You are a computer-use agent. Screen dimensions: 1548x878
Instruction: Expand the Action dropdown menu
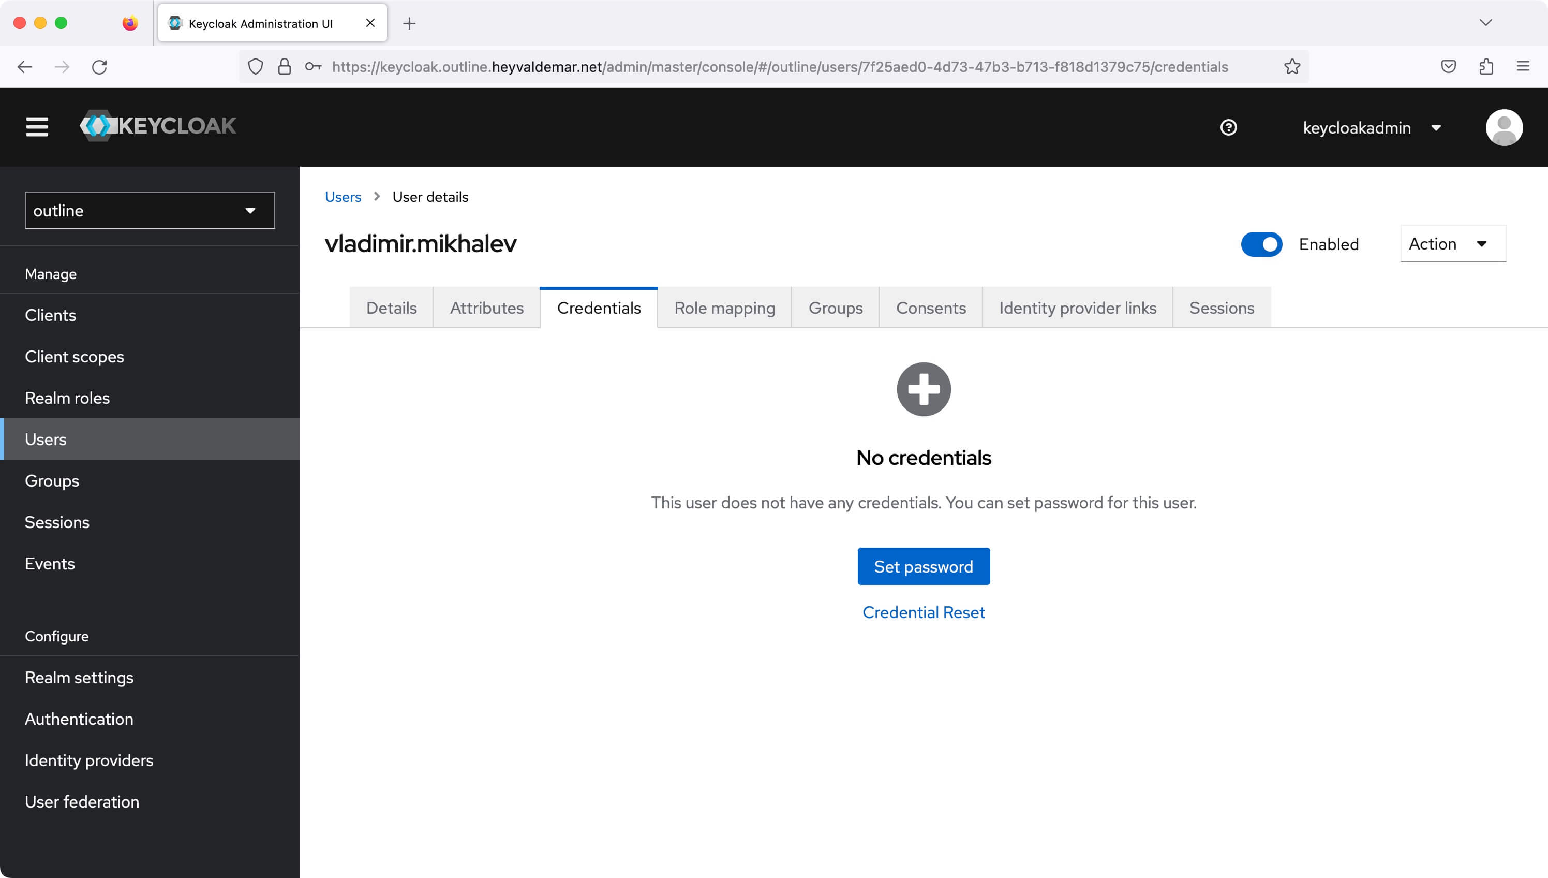[1448, 244]
